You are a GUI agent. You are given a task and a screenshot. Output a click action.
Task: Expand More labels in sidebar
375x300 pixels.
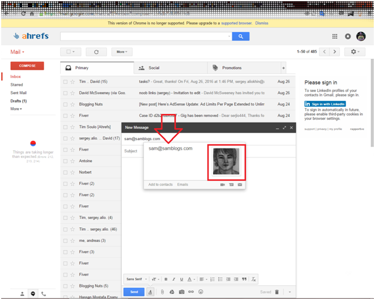(x=16, y=109)
